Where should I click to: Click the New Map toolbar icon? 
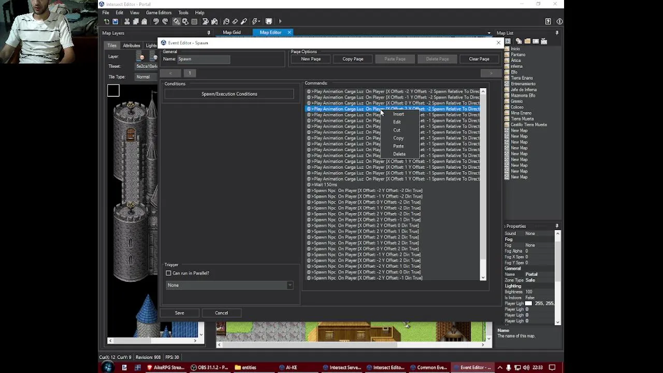(107, 21)
